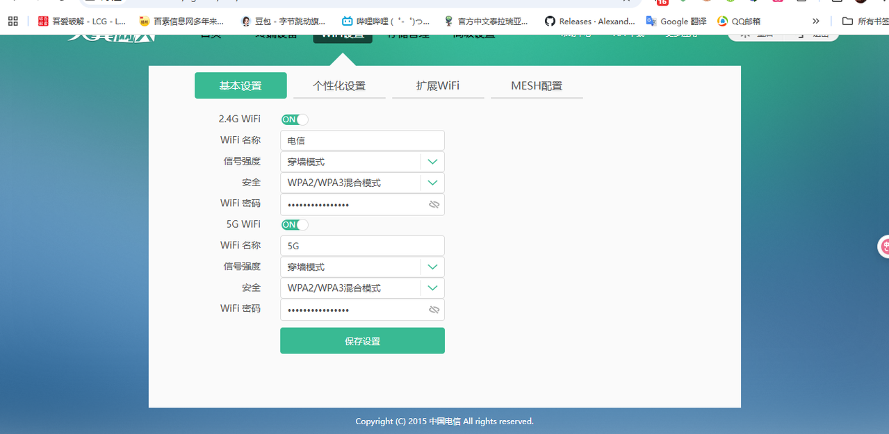This screenshot has height=434, width=889.
Task: Expand the 5G 安全 WPA2/WPA3 dropdown
Action: click(x=432, y=287)
